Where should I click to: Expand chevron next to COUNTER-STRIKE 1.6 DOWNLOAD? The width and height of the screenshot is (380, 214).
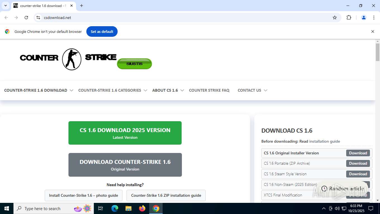(71, 90)
